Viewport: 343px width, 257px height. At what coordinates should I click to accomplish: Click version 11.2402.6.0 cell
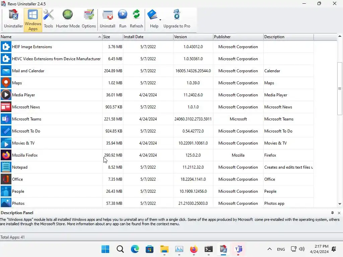coord(193,95)
